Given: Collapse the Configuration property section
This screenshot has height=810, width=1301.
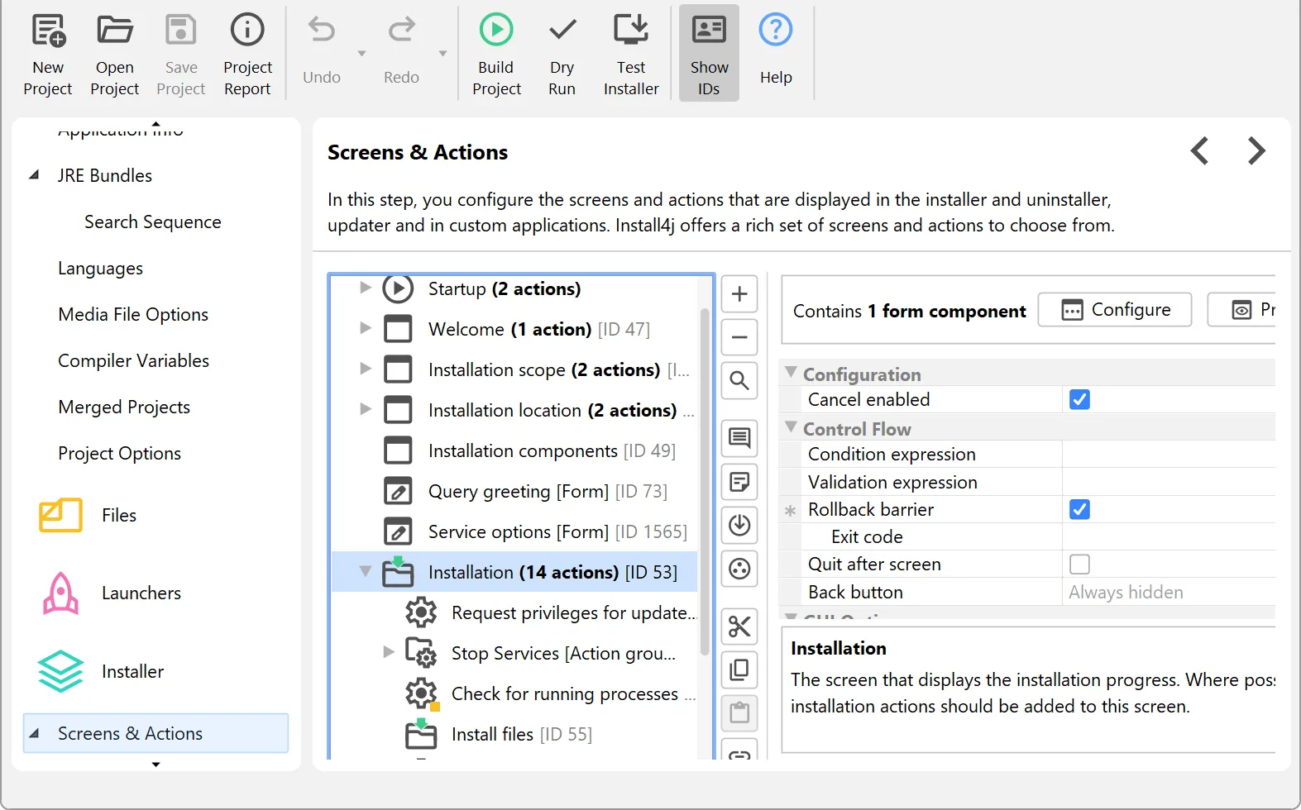Looking at the screenshot, I should (x=792, y=373).
